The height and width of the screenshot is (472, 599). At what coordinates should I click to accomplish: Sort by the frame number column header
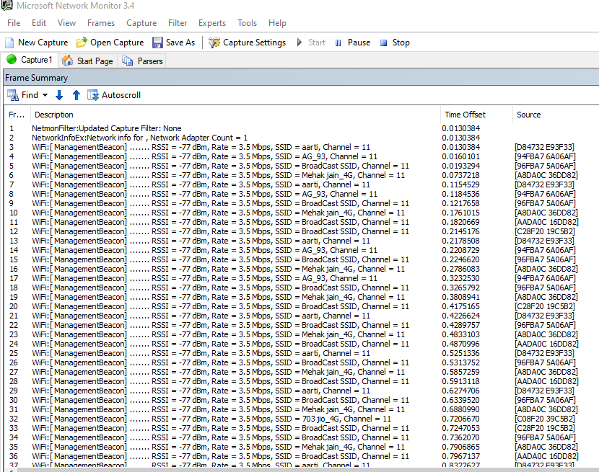17,115
